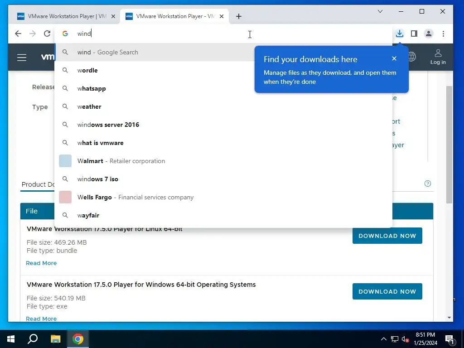Screen dimensions: 464x348
Task: Open Chrome's three-dot menu
Action: tap(443, 34)
